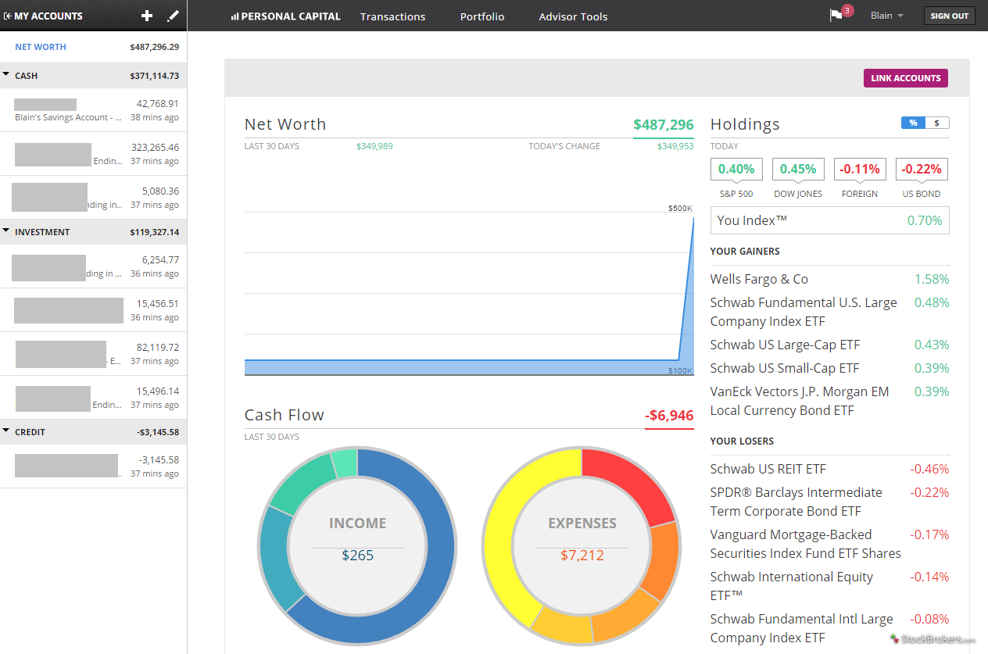The image size is (988, 654).
Task: Click the Personal Capital logo
Action: pyautogui.click(x=286, y=16)
